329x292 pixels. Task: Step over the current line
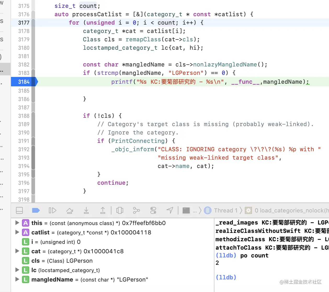(x=70, y=210)
